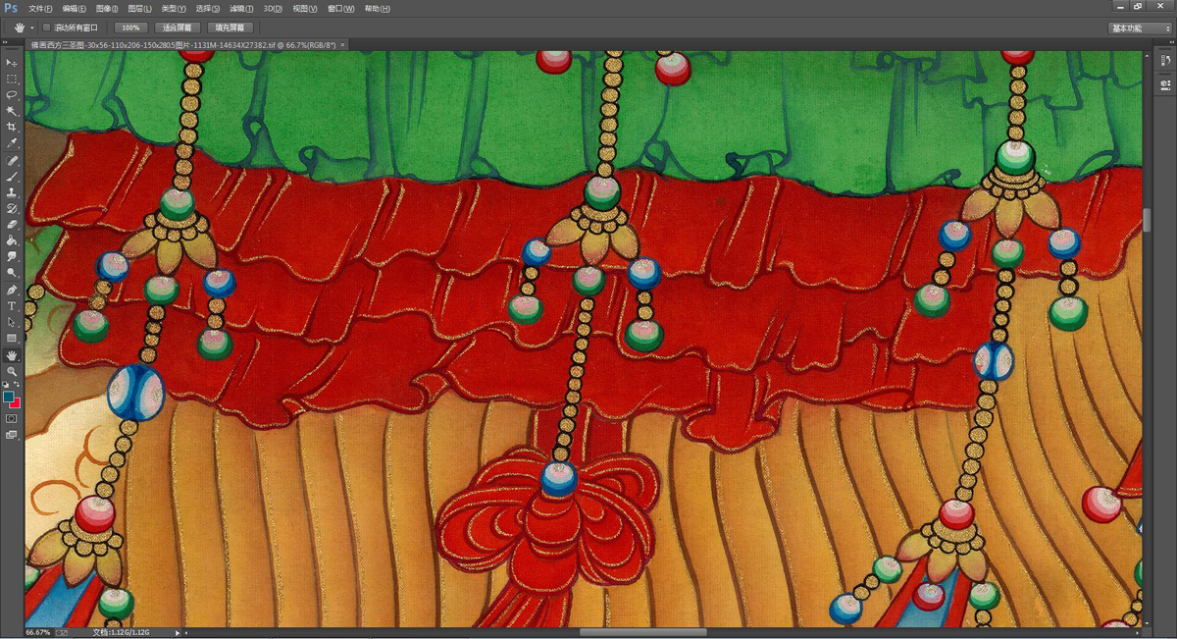Click the Photoshop Ps logo
Image resolution: width=1177 pixels, height=639 pixels.
tap(11, 8)
